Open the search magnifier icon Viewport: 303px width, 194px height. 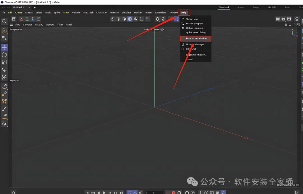(x=4, y=21)
